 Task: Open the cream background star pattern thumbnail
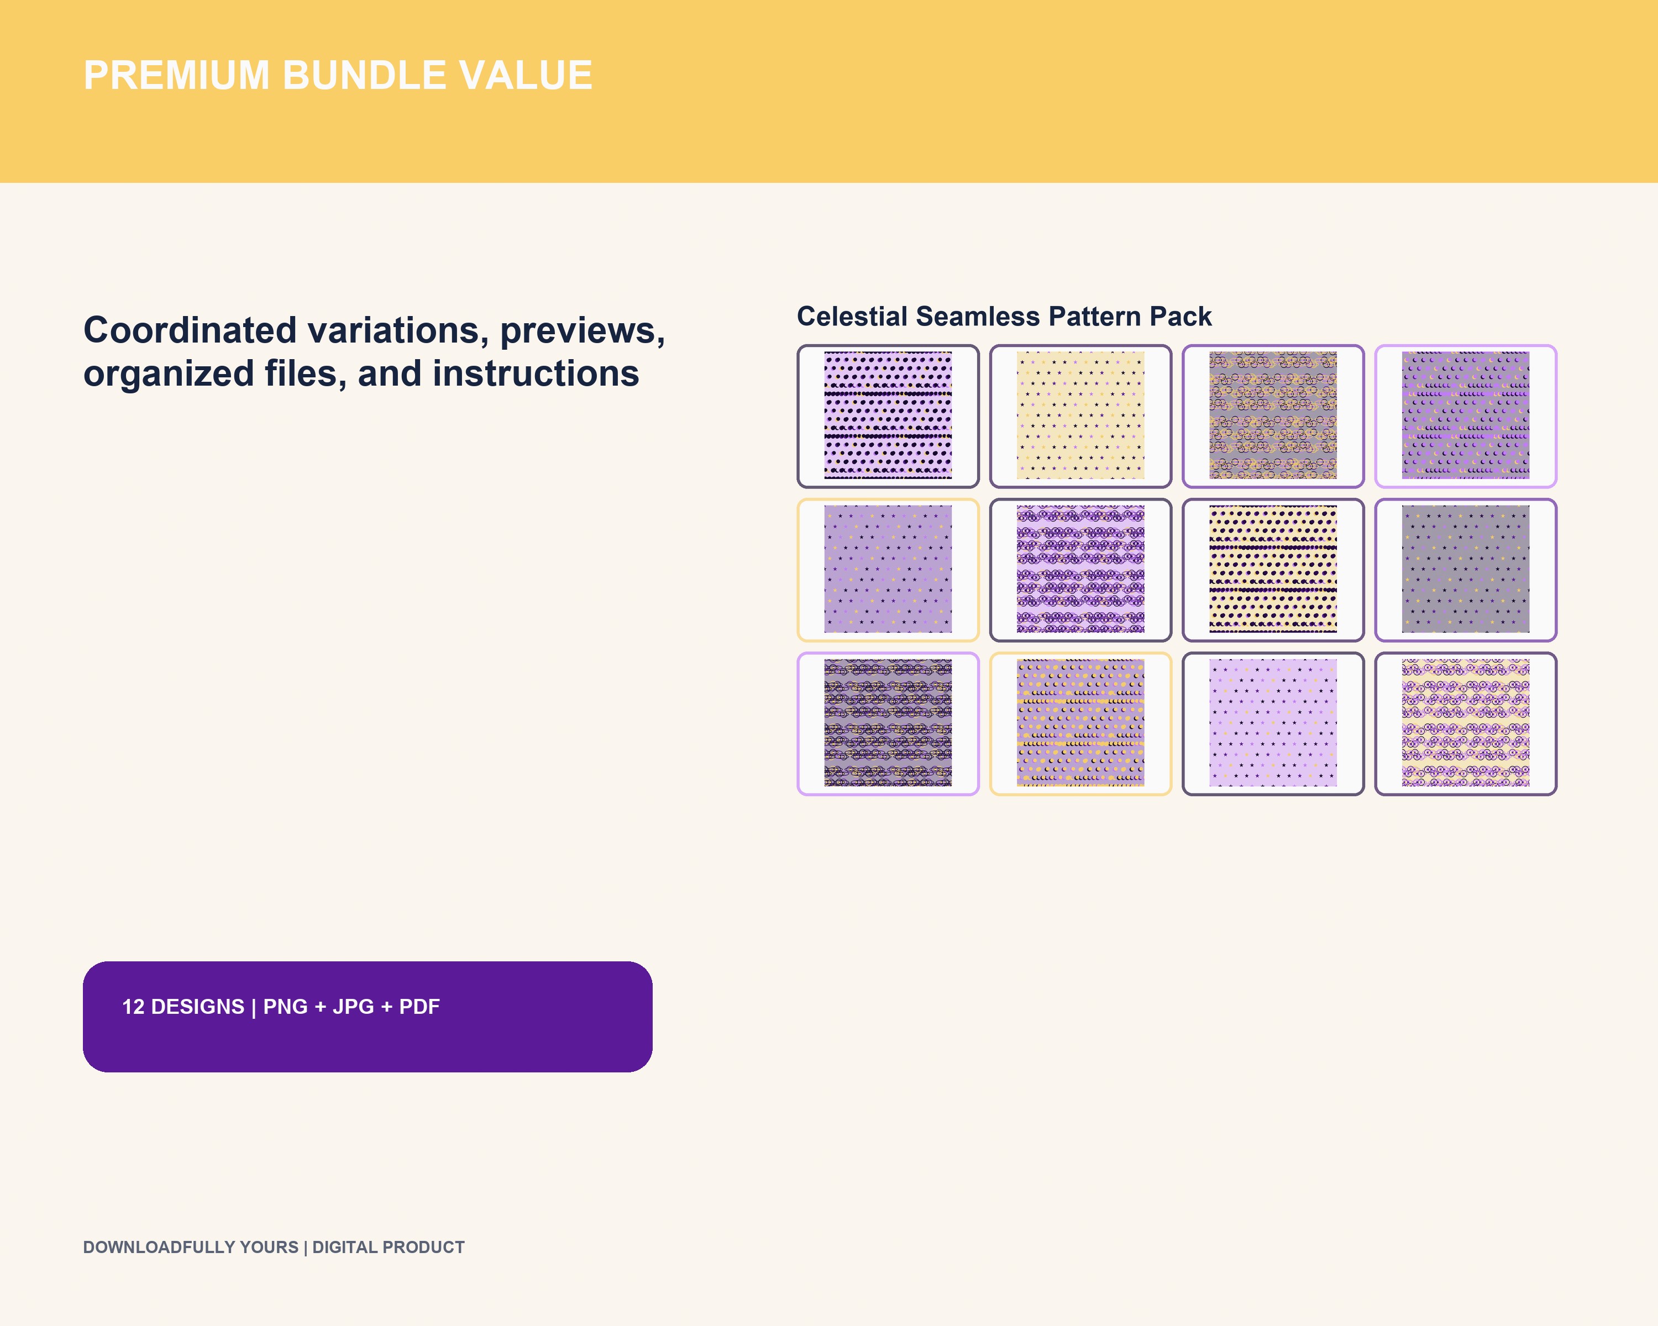pos(1080,416)
